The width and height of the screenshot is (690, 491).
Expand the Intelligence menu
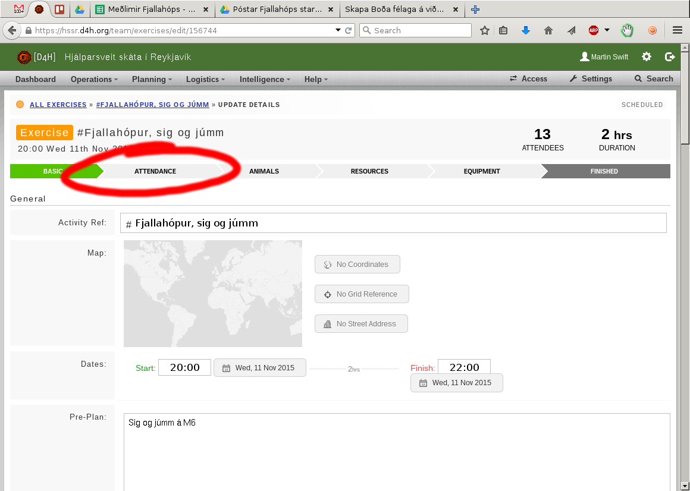(x=265, y=79)
